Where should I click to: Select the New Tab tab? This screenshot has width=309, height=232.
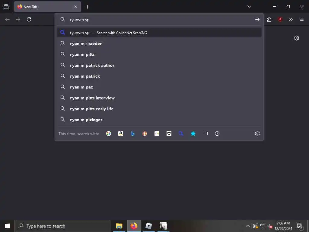47,7
